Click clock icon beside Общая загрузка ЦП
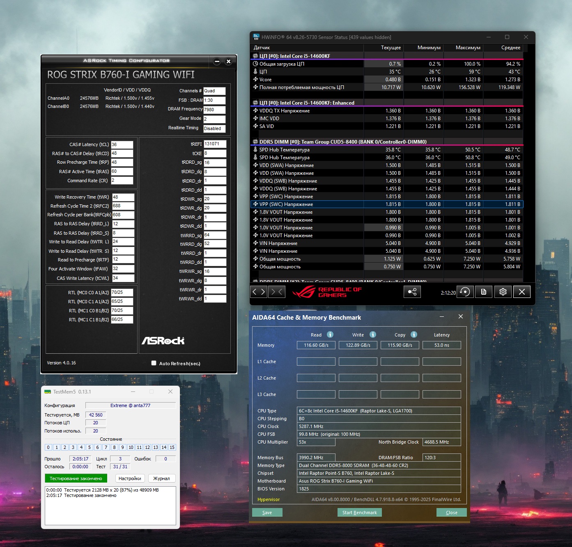This screenshot has height=547, width=572. point(255,64)
